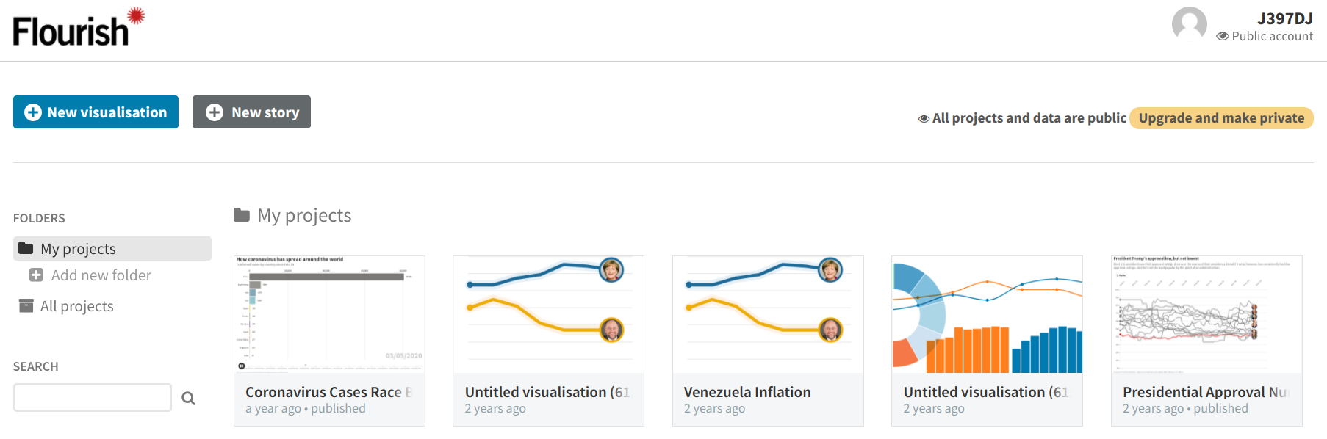
Task: Click the eye icon before All projects public
Action: (924, 118)
